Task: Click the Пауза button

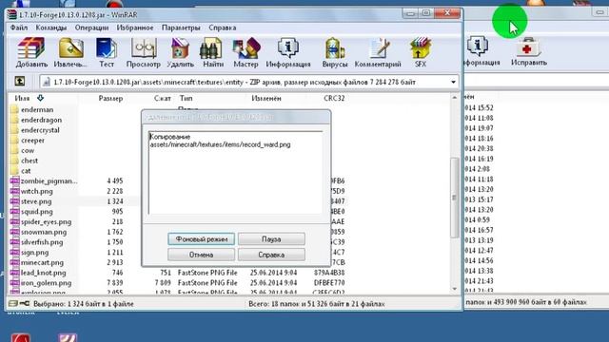Action: pos(271,238)
